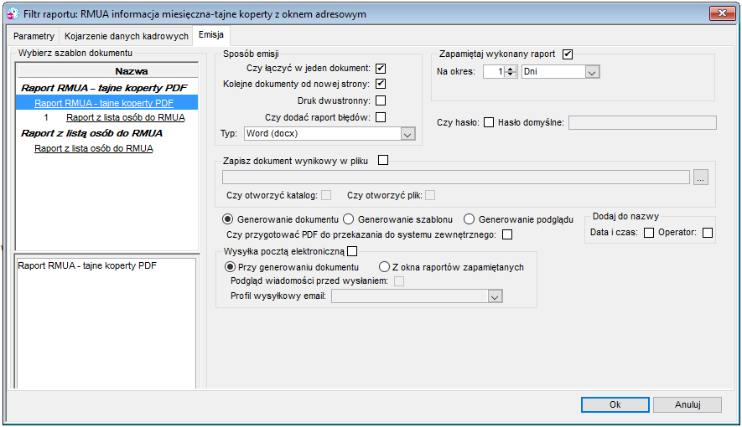Enable PDF for external system checkbox
This screenshot has height=427, width=742.
[506, 234]
